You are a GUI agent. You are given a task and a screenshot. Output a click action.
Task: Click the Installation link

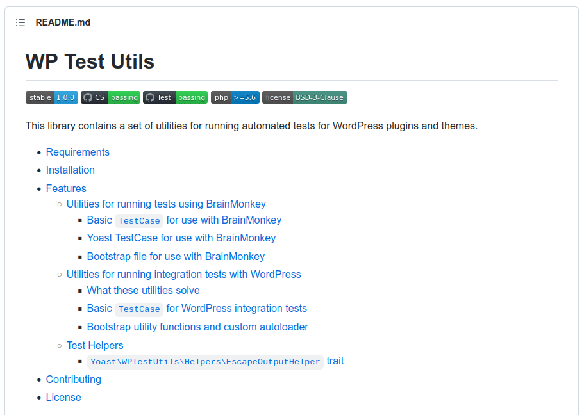pyautogui.click(x=70, y=170)
